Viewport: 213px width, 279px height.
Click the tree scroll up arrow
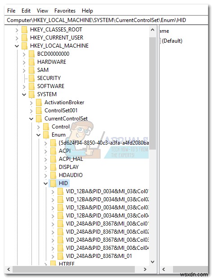[152, 30]
